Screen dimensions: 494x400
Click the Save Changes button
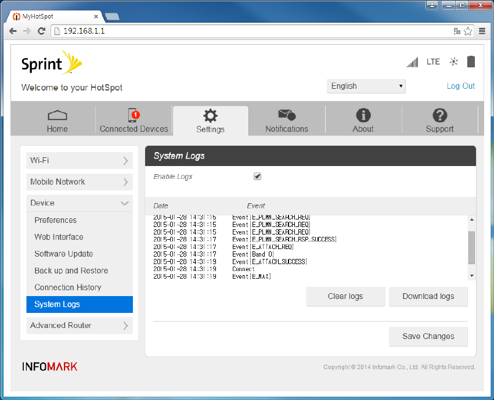coord(428,336)
